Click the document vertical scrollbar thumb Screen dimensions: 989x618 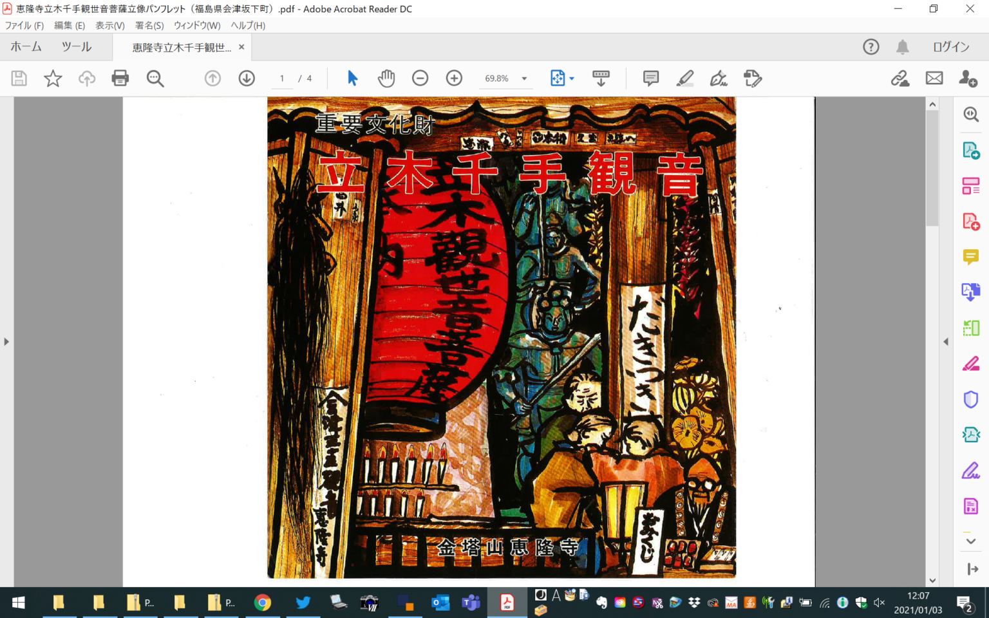(x=932, y=168)
